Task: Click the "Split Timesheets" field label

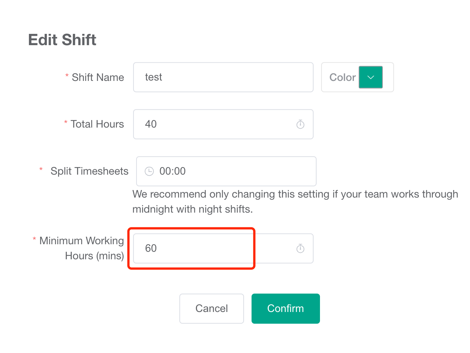Action: point(89,171)
